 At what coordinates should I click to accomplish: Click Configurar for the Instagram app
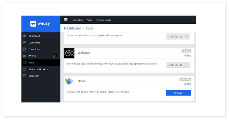(x=175, y=37)
